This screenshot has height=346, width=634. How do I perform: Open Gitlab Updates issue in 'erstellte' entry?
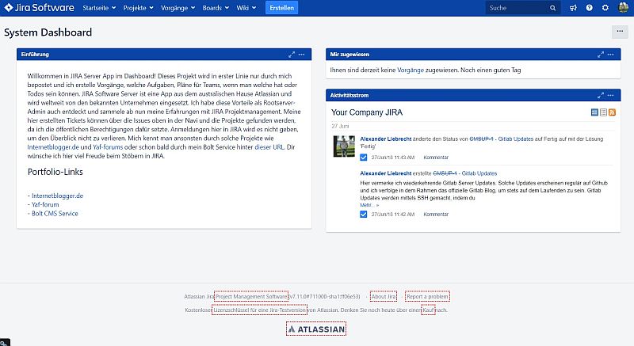click(x=479, y=173)
